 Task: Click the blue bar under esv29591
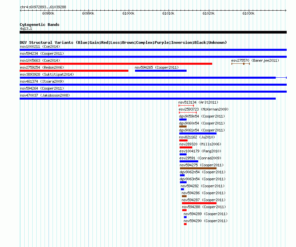189,161
